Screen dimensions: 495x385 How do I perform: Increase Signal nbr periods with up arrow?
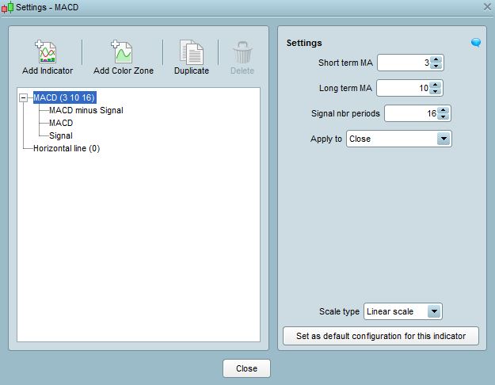(x=444, y=110)
